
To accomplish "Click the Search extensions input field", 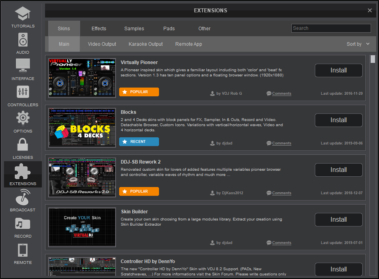I will click(x=331, y=28).
